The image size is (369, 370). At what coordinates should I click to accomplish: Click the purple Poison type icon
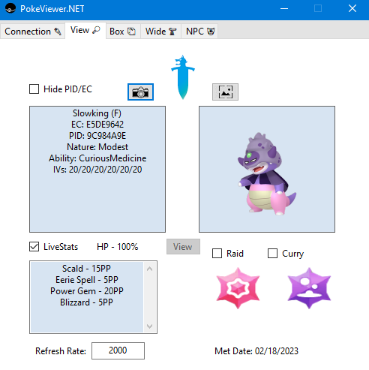coord(309,288)
